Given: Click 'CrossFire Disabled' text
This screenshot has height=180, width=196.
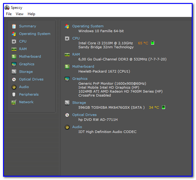Looking at the screenshot, I should point(95,96).
